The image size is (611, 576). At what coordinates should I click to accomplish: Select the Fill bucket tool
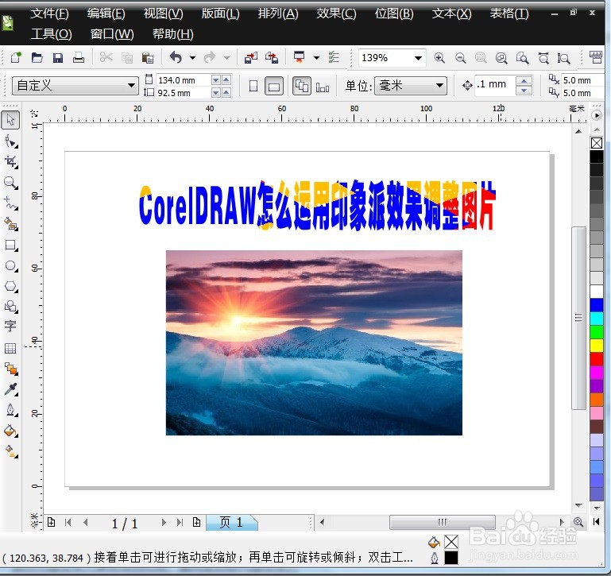(11, 431)
